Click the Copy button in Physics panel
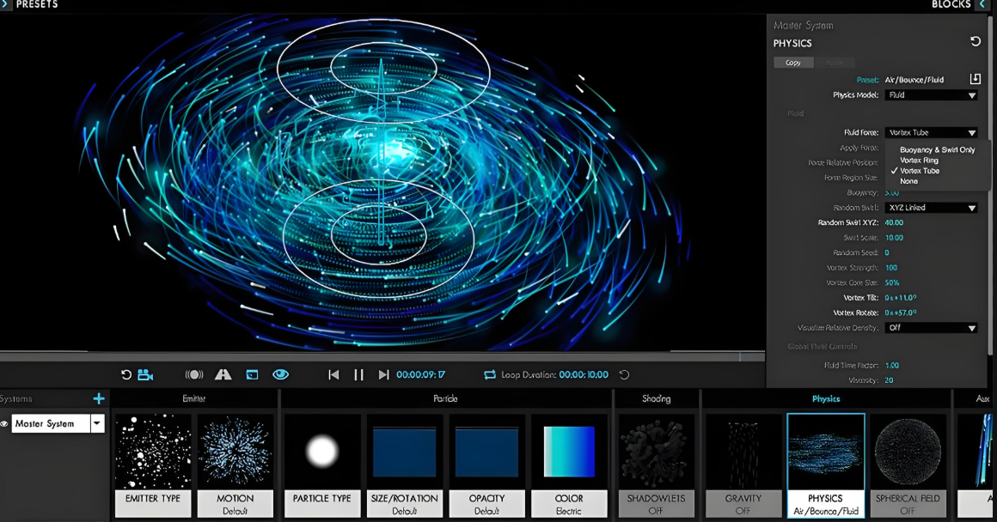The width and height of the screenshot is (997, 522). [792, 63]
